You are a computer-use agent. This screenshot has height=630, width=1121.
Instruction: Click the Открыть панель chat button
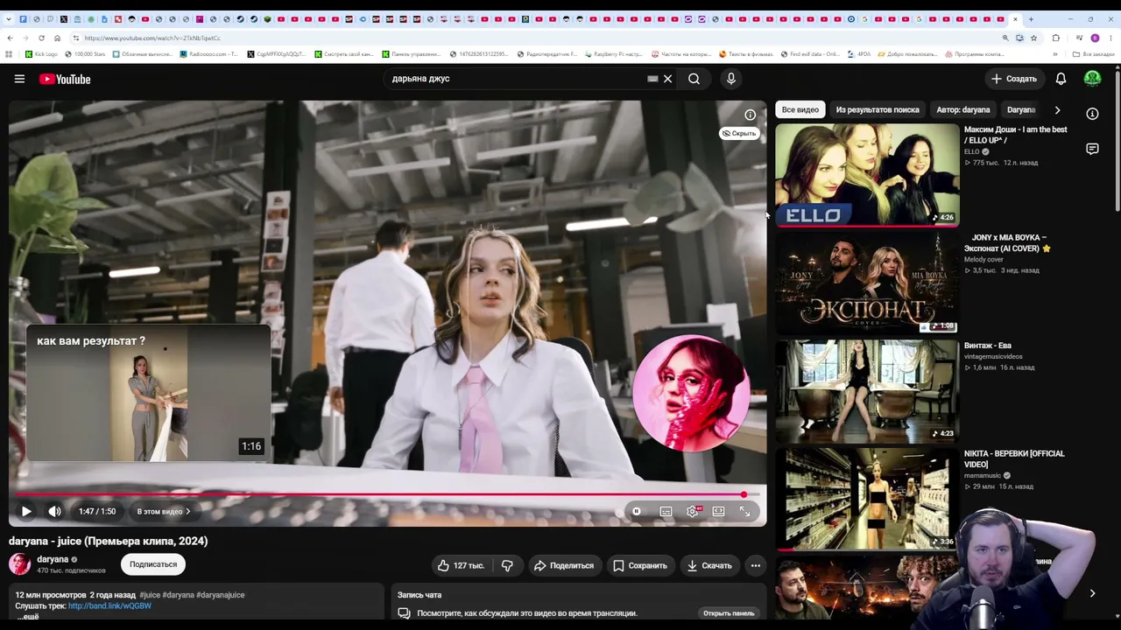click(x=729, y=612)
